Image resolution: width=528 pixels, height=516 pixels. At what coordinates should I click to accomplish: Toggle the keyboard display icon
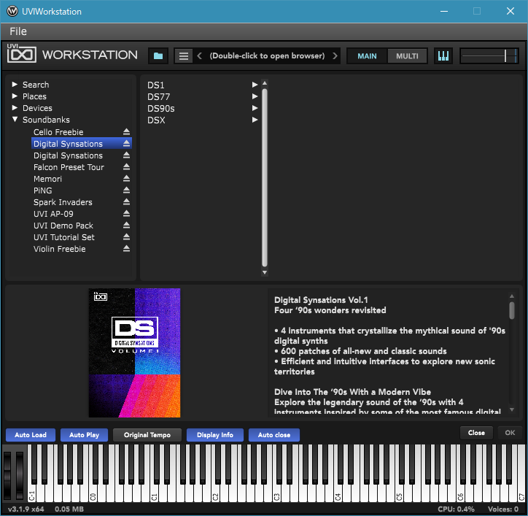point(443,56)
